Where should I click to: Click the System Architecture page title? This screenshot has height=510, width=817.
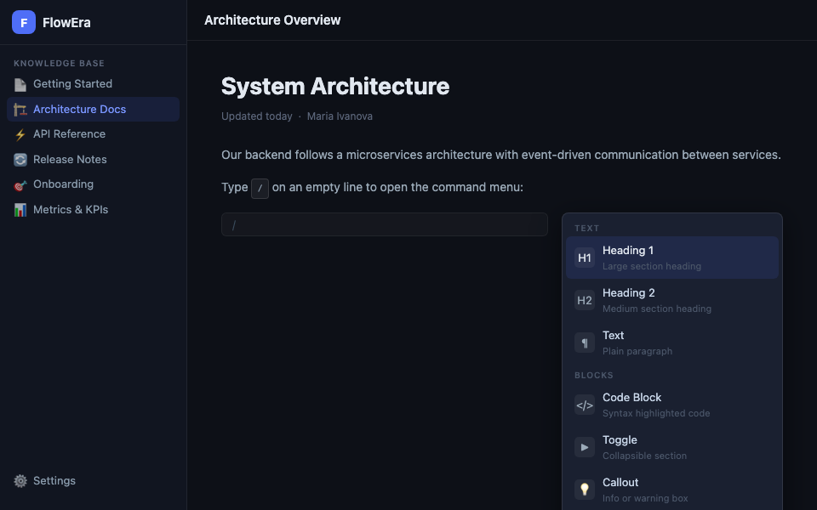335,87
